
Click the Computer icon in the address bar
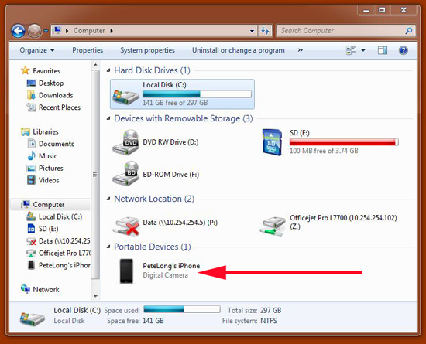pos(57,30)
